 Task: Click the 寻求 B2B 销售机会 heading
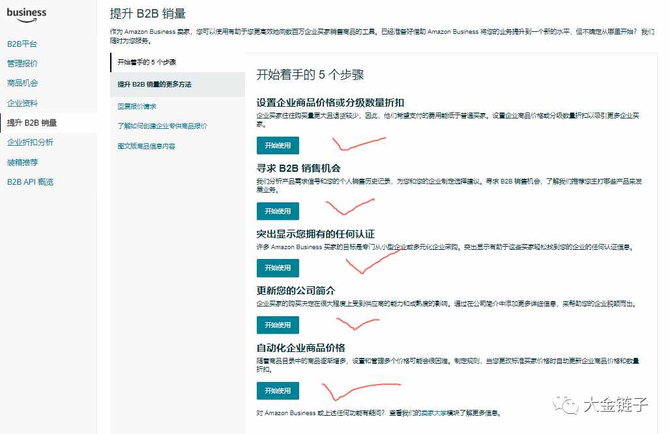(299, 169)
